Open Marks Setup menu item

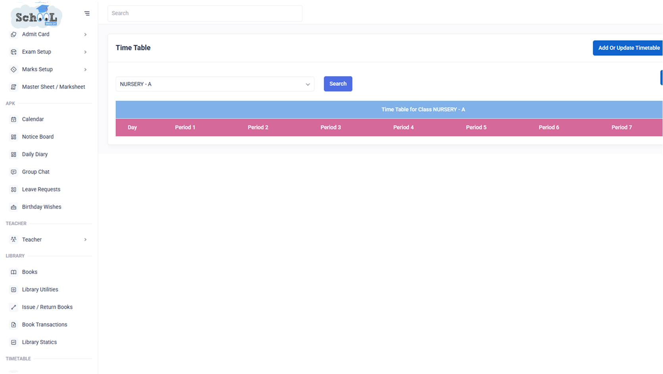click(x=37, y=69)
